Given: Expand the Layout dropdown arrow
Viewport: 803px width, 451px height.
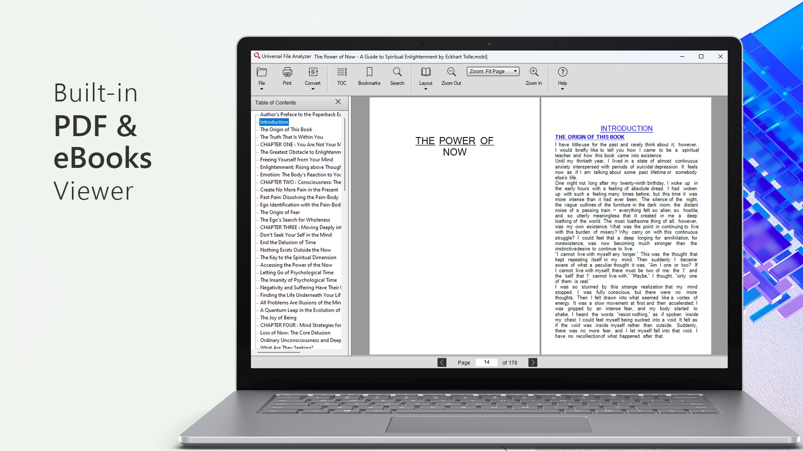Looking at the screenshot, I should tap(426, 89).
